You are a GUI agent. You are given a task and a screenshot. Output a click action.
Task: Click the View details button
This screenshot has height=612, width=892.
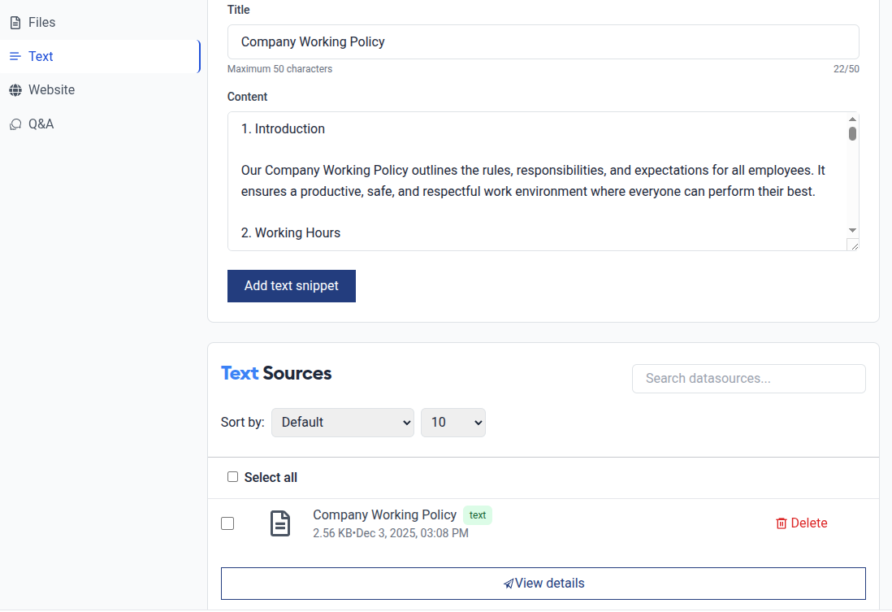pos(543,584)
